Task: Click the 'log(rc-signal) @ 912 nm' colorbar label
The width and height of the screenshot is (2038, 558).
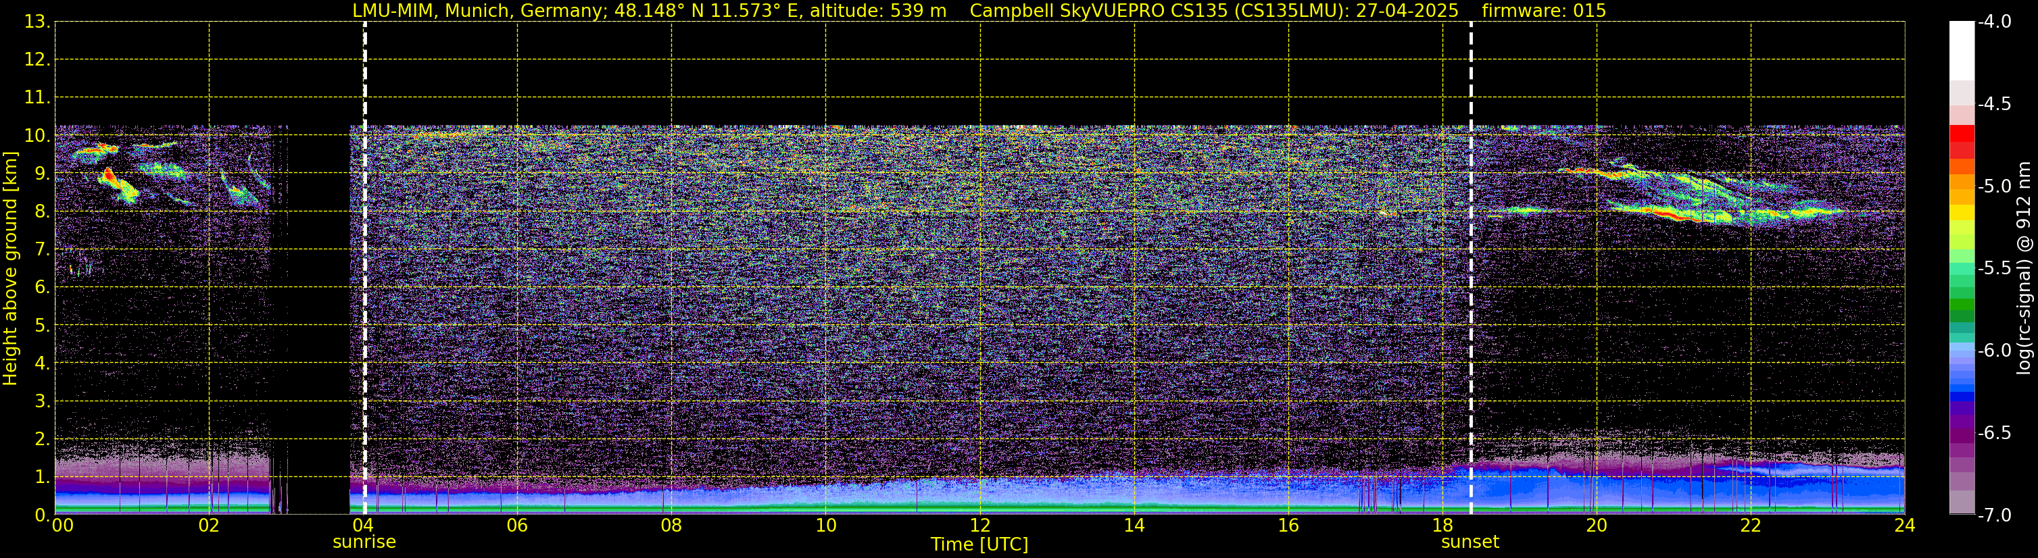Action: pos(2024,268)
